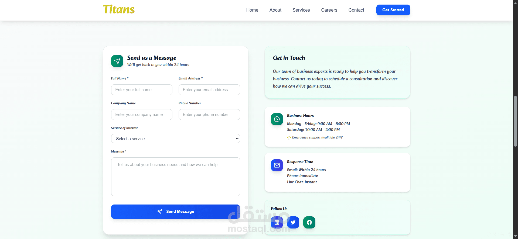This screenshot has width=518, height=239.
Task: Click 'We'll get back to you within 24 hours' subtitle
Action: coord(158,65)
